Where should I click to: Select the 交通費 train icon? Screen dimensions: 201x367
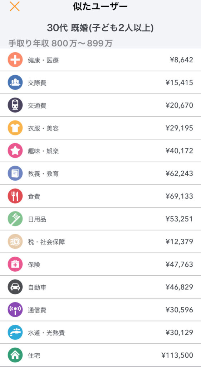coord(15,105)
